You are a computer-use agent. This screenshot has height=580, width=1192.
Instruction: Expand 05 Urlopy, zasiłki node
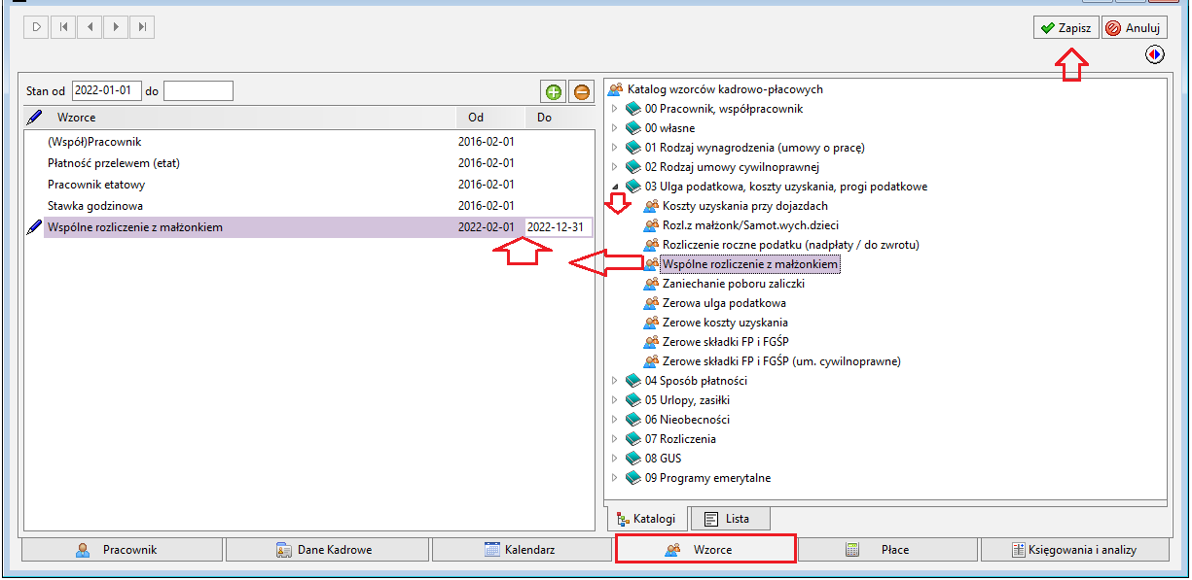[614, 400]
